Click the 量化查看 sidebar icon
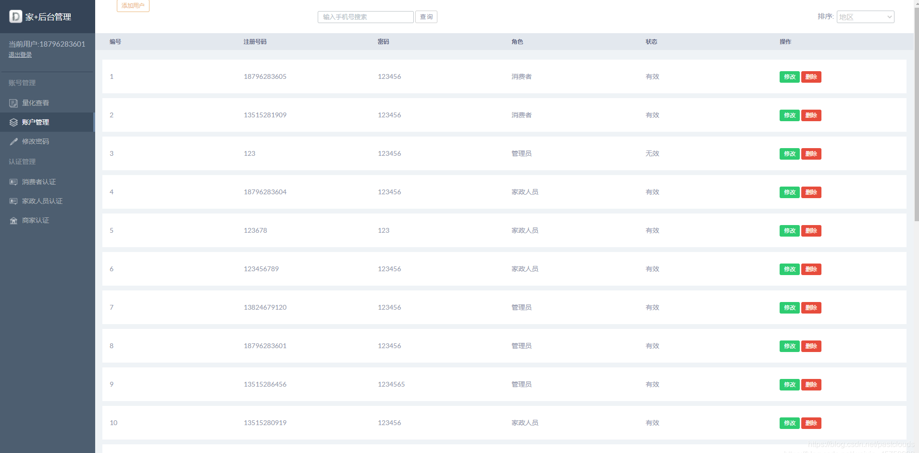This screenshot has height=453, width=919. (13, 103)
